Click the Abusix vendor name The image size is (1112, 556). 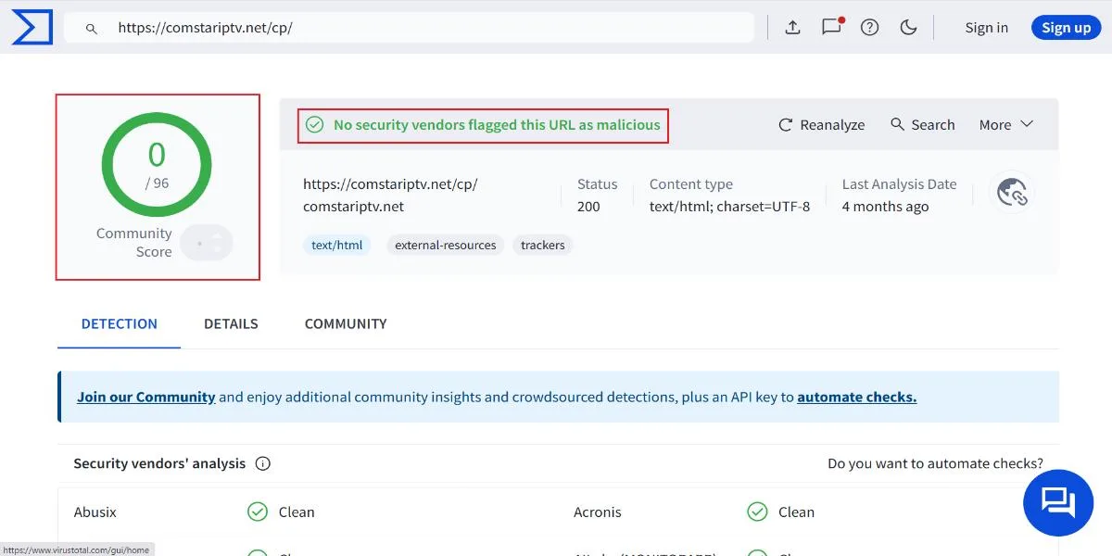click(x=95, y=512)
